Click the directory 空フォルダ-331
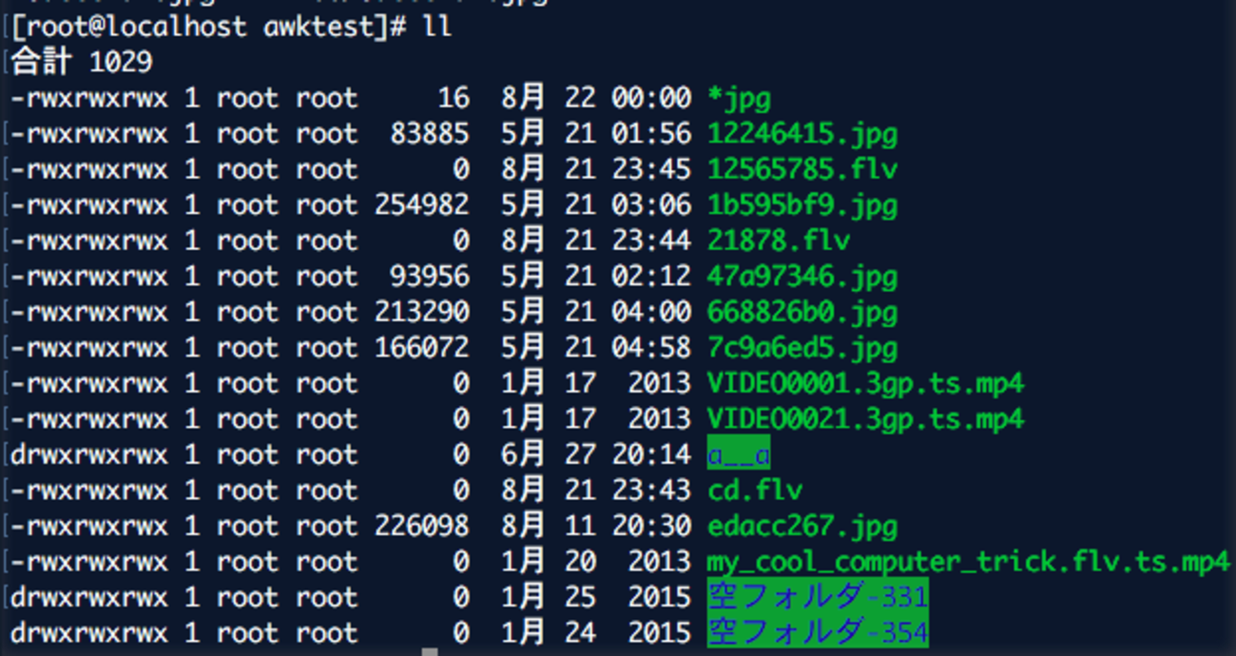This screenshot has height=656, width=1236. [x=818, y=597]
